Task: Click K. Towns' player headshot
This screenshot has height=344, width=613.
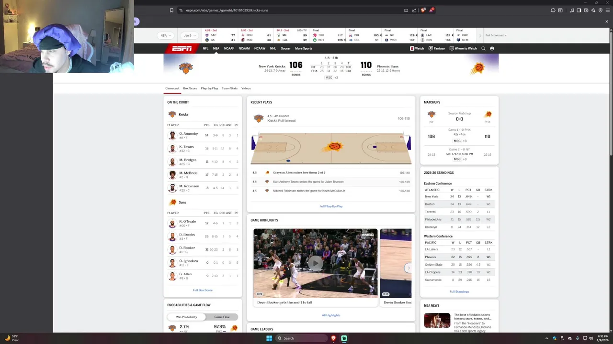Action: click(x=172, y=149)
